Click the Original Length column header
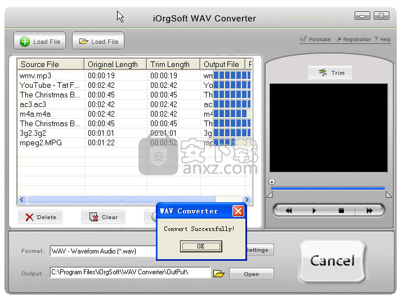Viewport: 399px width, 307px height. coord(115,64)
